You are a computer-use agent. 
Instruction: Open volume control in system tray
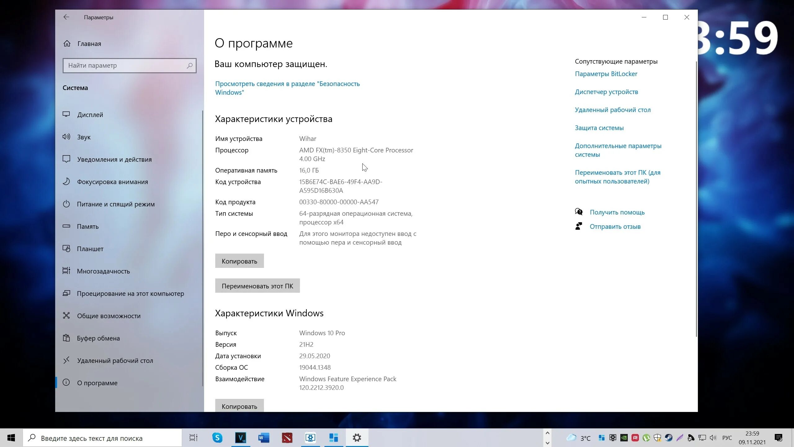click(x=713, y=438)
